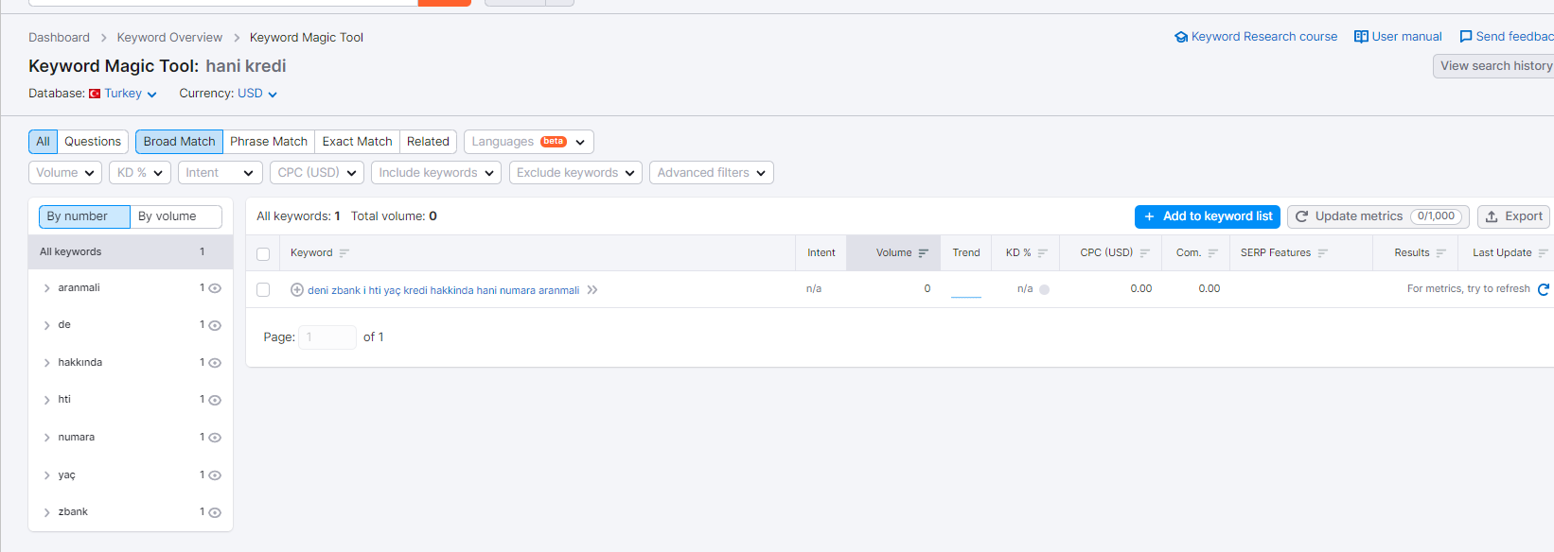The width and height of the screenshot is (1554, 552).
Task: Click the Intent column header
Action: (821, 253)
